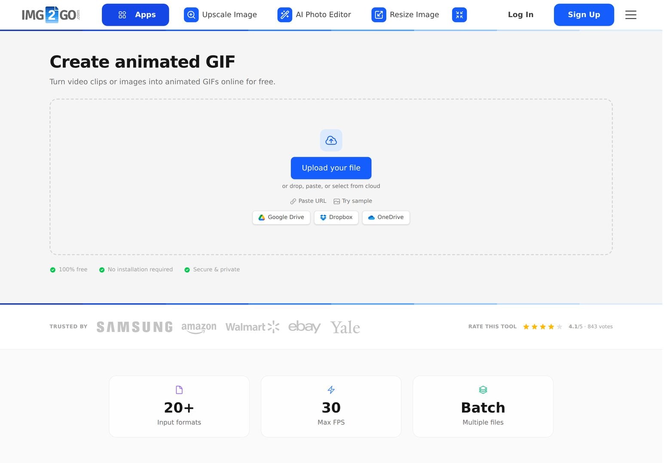Click the '30' Max FPS card

pyautogui.click(x=331, y=406)
